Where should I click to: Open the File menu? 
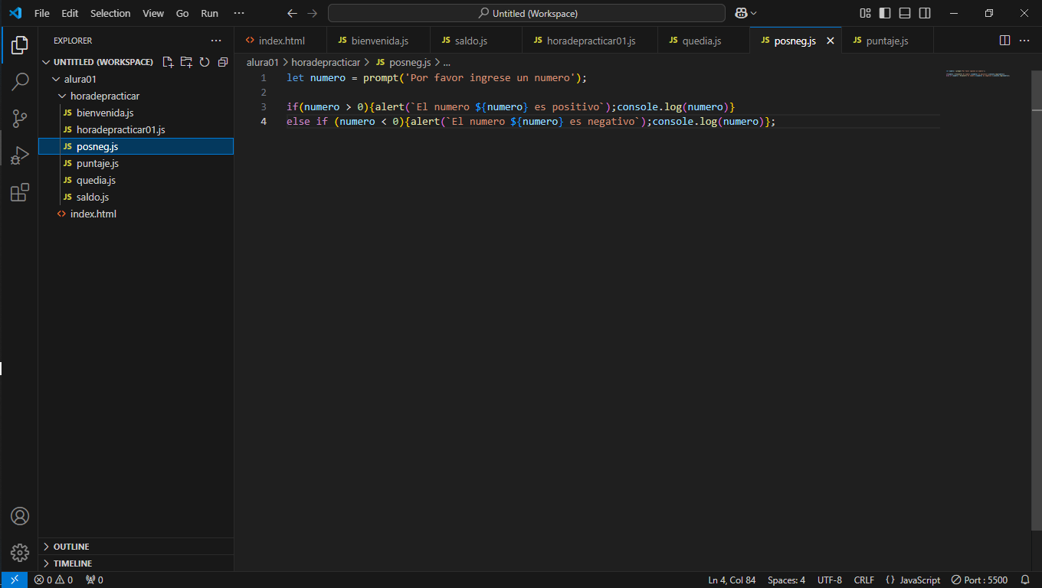click(42, 13)
